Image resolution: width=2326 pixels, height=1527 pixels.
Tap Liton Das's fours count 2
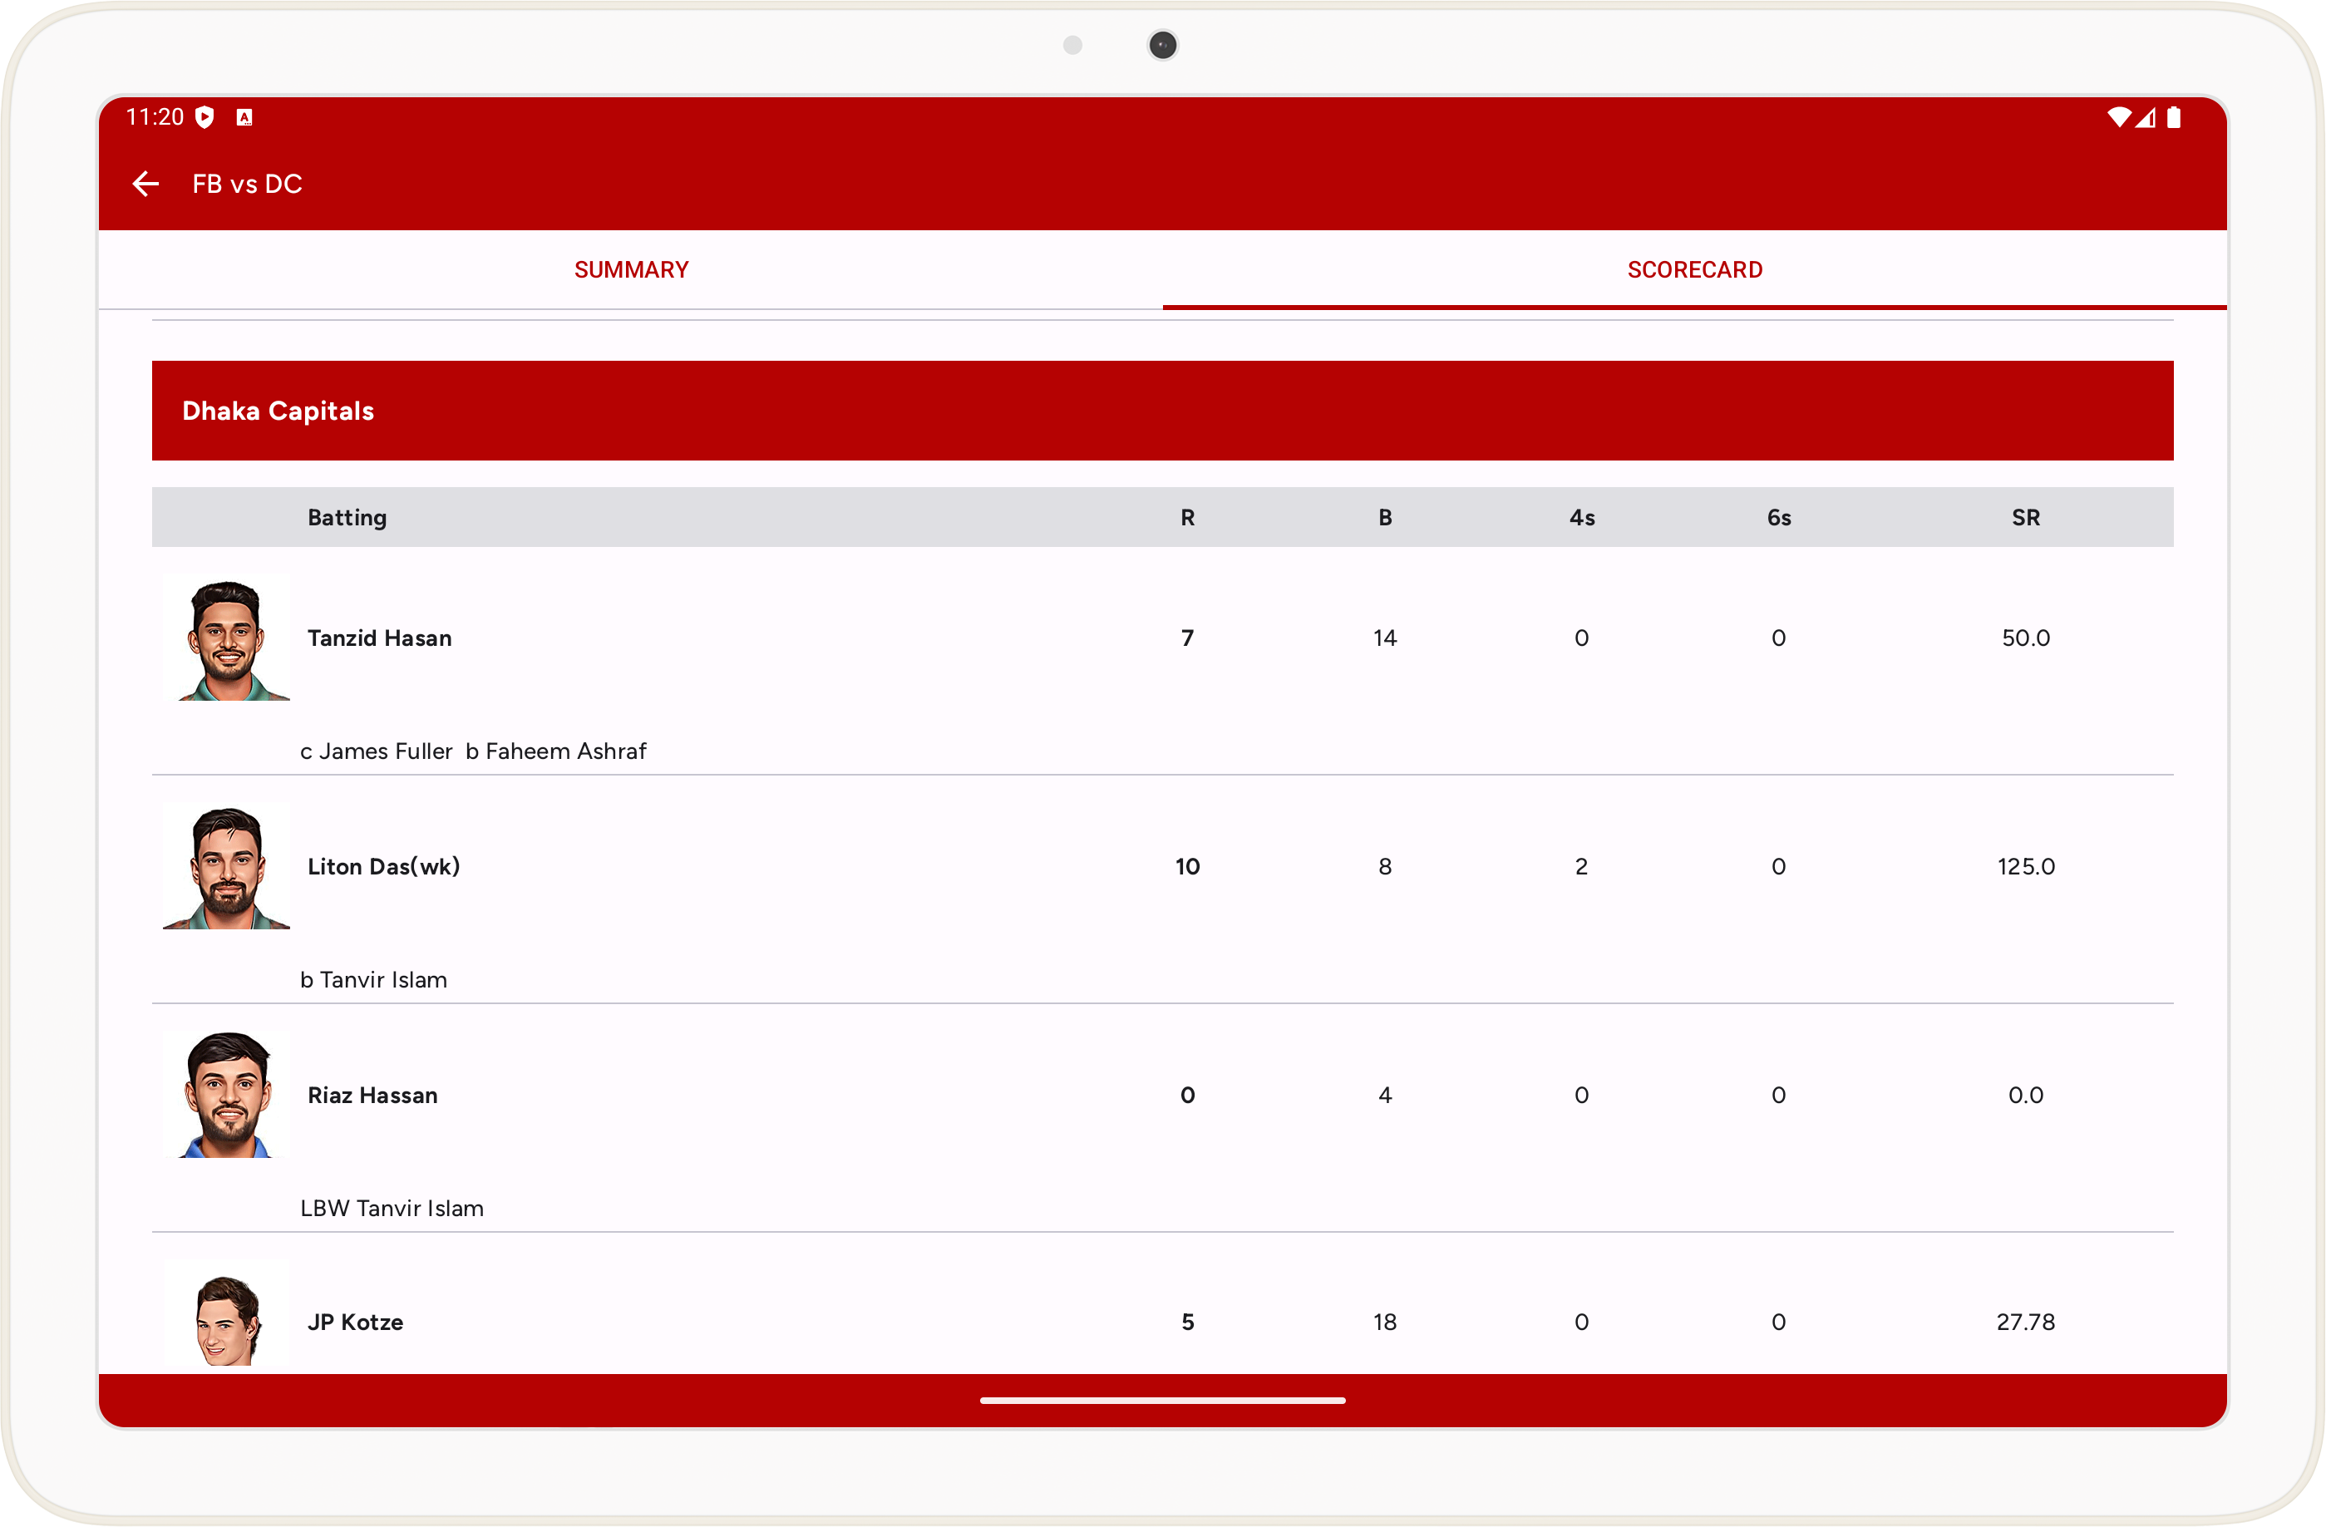point(1581,866)
